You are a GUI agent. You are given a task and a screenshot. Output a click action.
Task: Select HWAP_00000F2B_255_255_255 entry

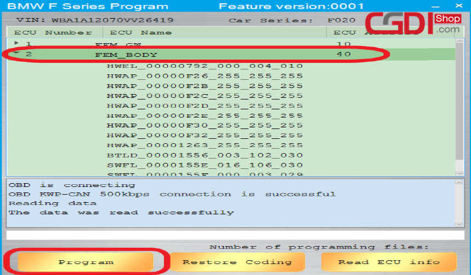tap(205, 86)
